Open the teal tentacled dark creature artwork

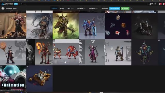[144, 52]
